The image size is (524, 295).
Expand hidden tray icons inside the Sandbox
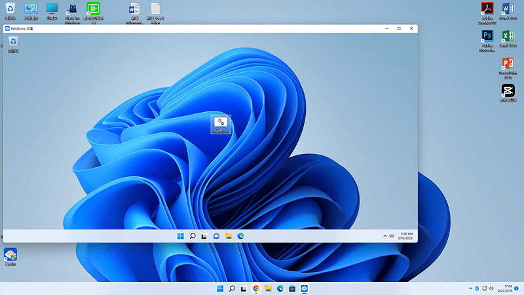coord(384,236)
